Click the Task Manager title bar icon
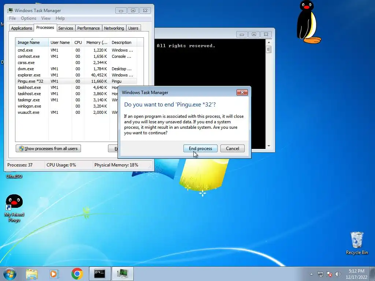Screen dimensions: 375x281 (x=10, y=11)
